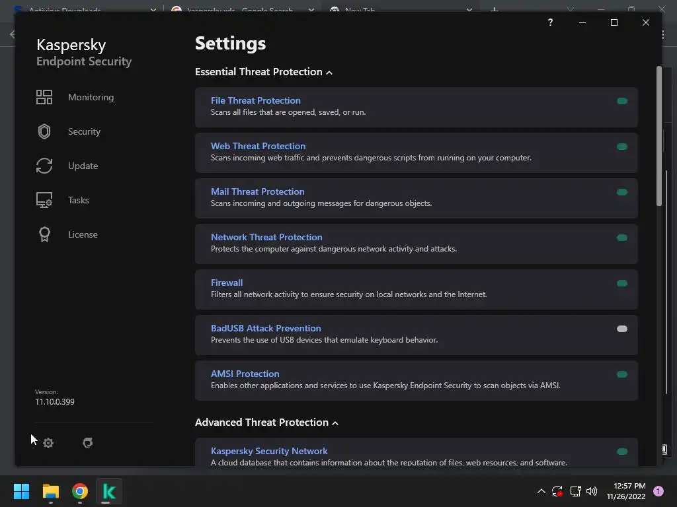Open Kaspersky Security Network link
Viewport: 677px width, 507px height.
[269, 451]
